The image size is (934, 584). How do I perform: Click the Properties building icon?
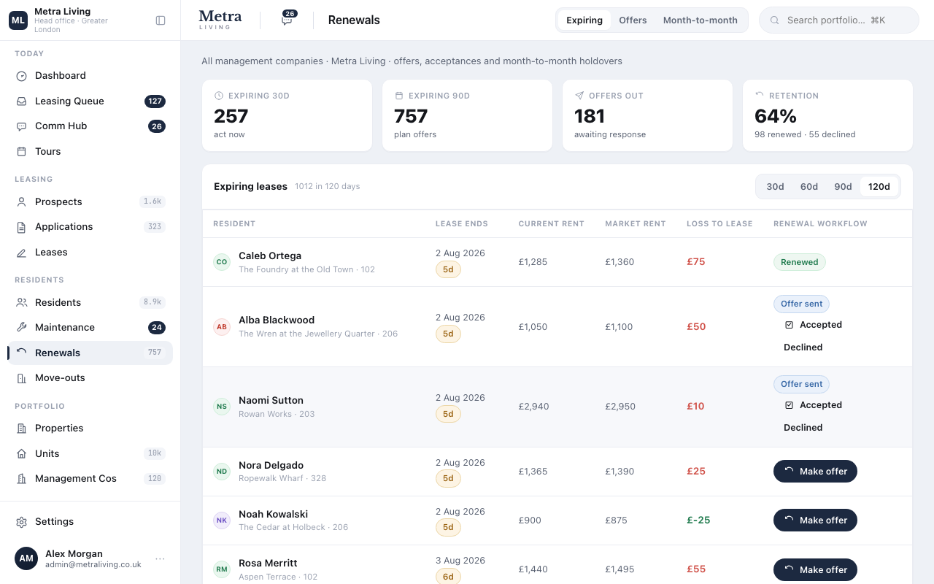[x=22, y=429]
